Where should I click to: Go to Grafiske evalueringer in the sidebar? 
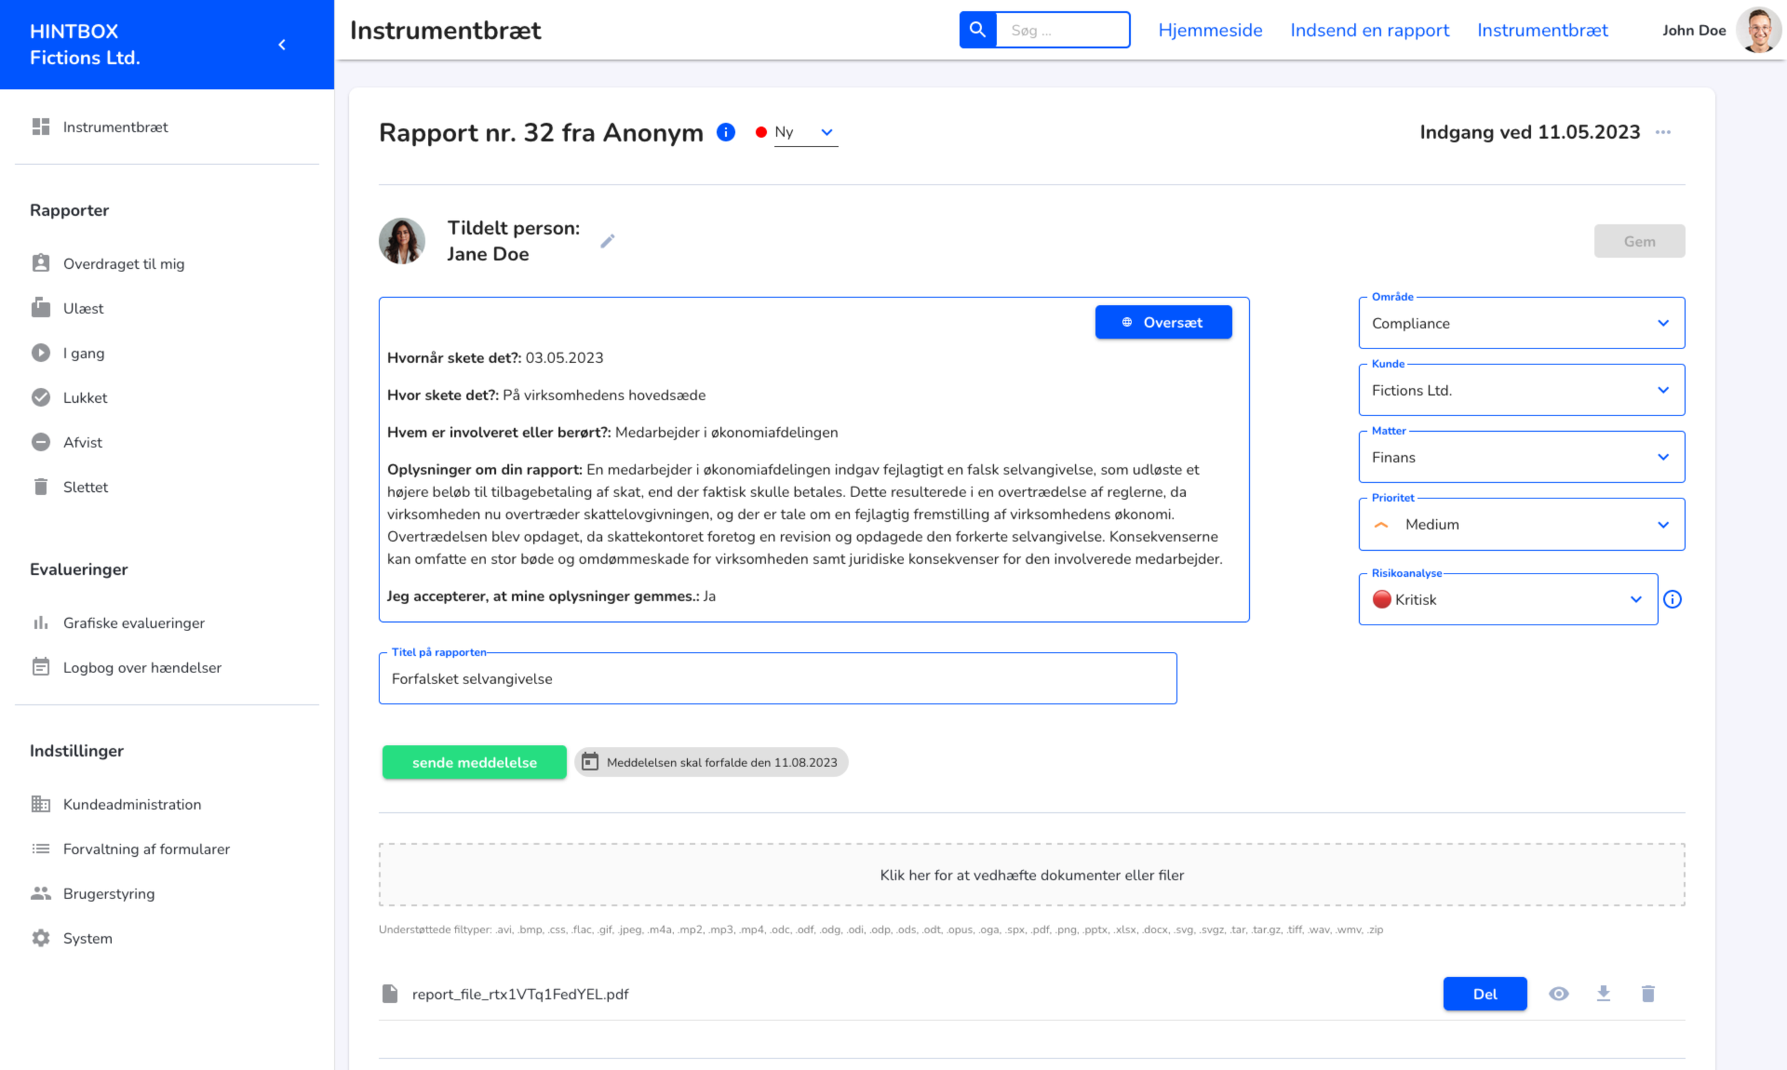[x=133, y=623]
